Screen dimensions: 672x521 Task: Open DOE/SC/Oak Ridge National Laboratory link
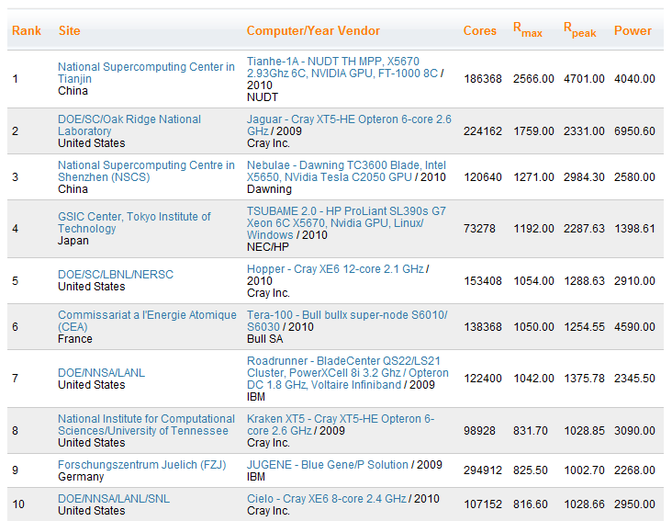point(129,125)
